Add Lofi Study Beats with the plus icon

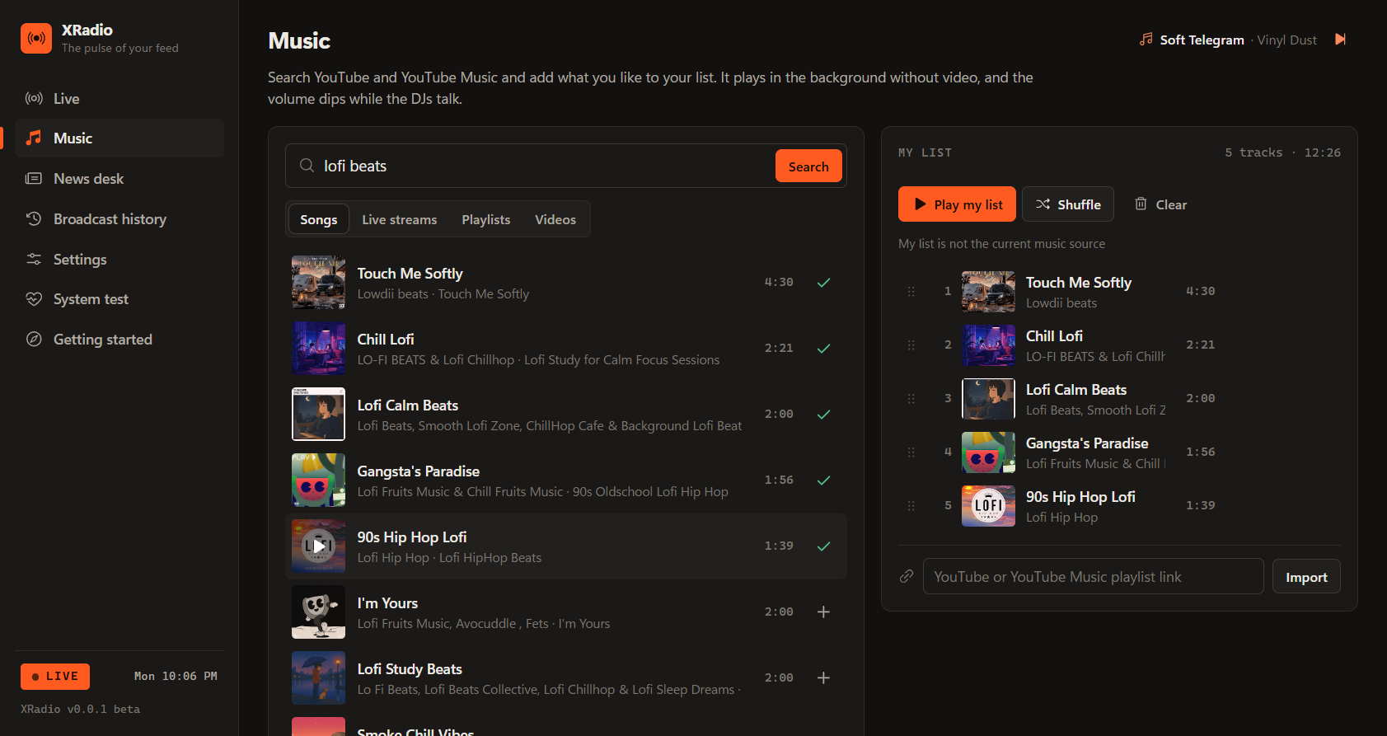(823, 678)
